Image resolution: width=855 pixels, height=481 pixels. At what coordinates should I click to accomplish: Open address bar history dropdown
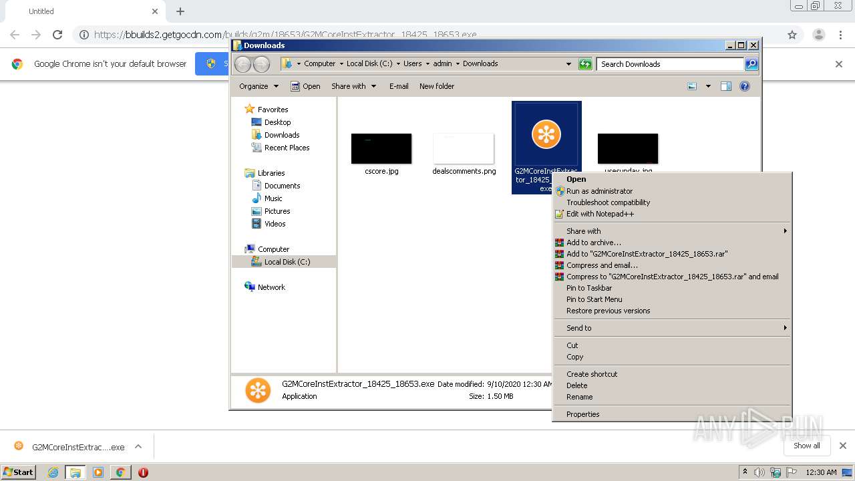[568, 64]
